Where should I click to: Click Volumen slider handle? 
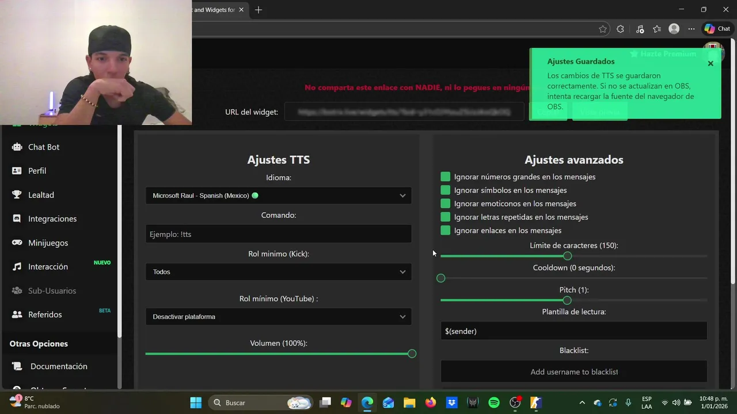[x=412, y=354]
